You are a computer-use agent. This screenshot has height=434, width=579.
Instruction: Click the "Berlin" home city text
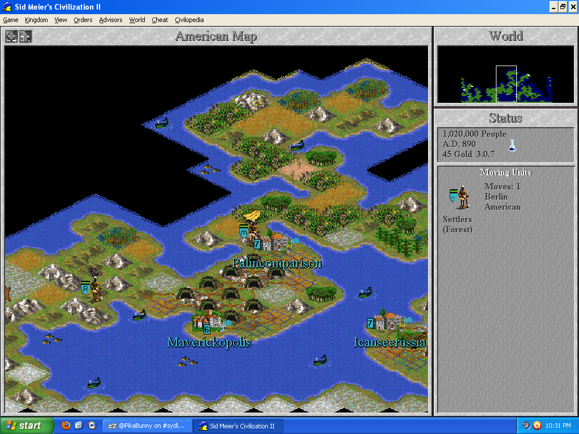(x=496, y=197)
